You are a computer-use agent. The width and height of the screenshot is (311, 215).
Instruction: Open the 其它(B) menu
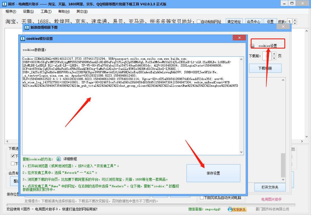[82, 12]
